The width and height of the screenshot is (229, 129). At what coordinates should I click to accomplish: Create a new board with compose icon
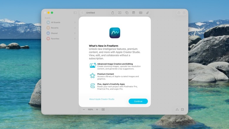click(x=184, y=13)
